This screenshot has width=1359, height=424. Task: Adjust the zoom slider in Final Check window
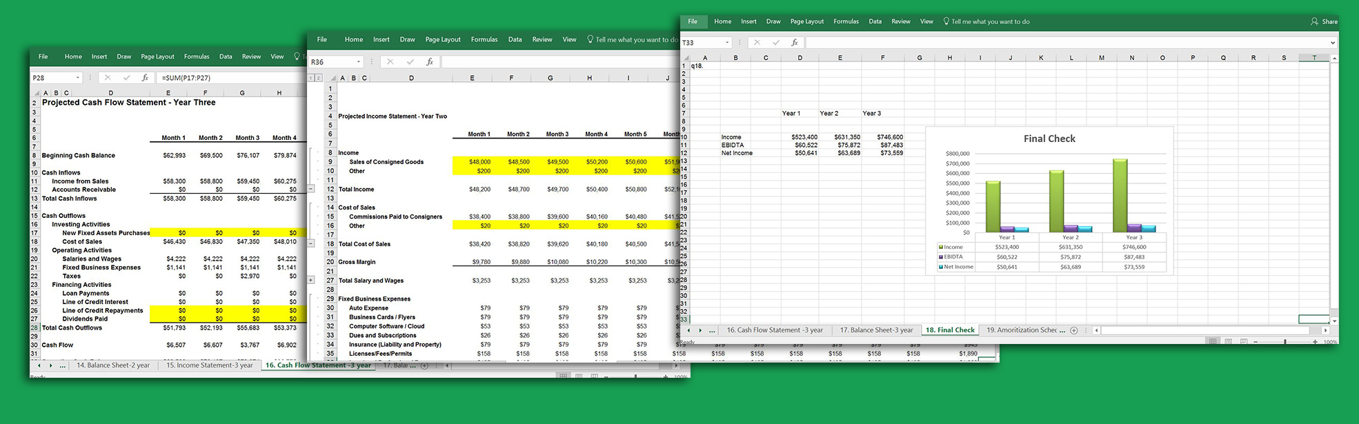pyautogui.click(x=1285, y=342)
